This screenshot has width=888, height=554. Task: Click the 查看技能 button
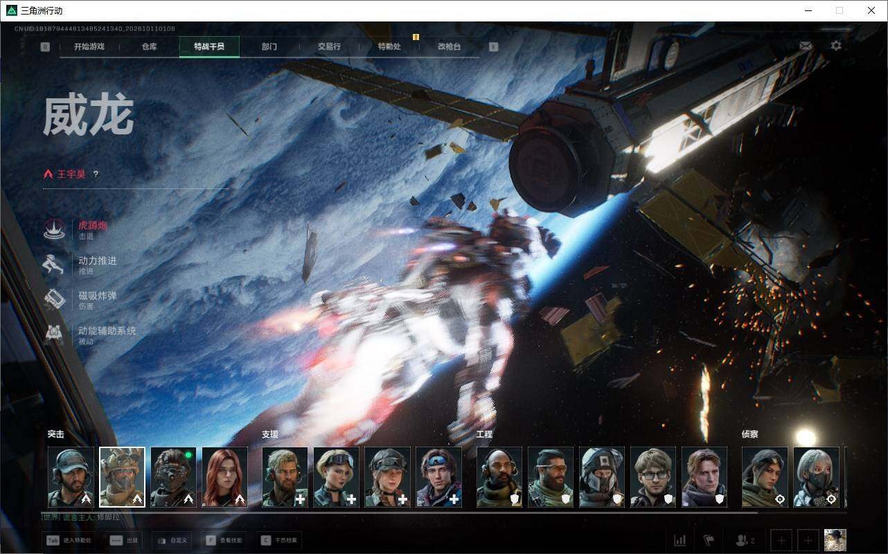point(224,540)
